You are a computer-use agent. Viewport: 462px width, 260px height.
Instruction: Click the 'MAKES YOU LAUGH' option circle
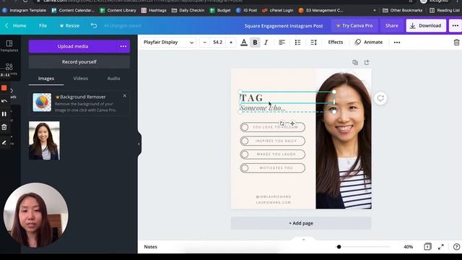245,154
